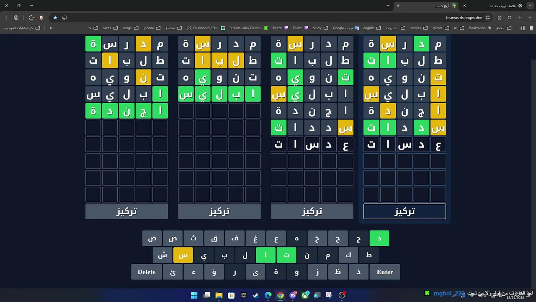The height and width of the screenshot is (302, 536).
Task: Expand the games bookmarks folder
Action: tap(440, 28)
